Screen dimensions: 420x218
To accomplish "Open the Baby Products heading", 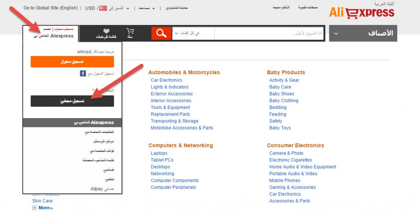I will pyautogui.click(x=286, y=73).
